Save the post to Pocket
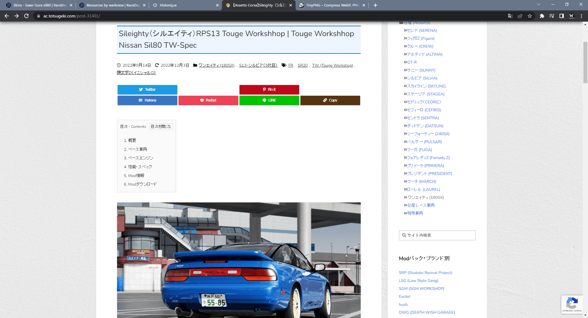This screenshot has width=588, height=318. 208,100
